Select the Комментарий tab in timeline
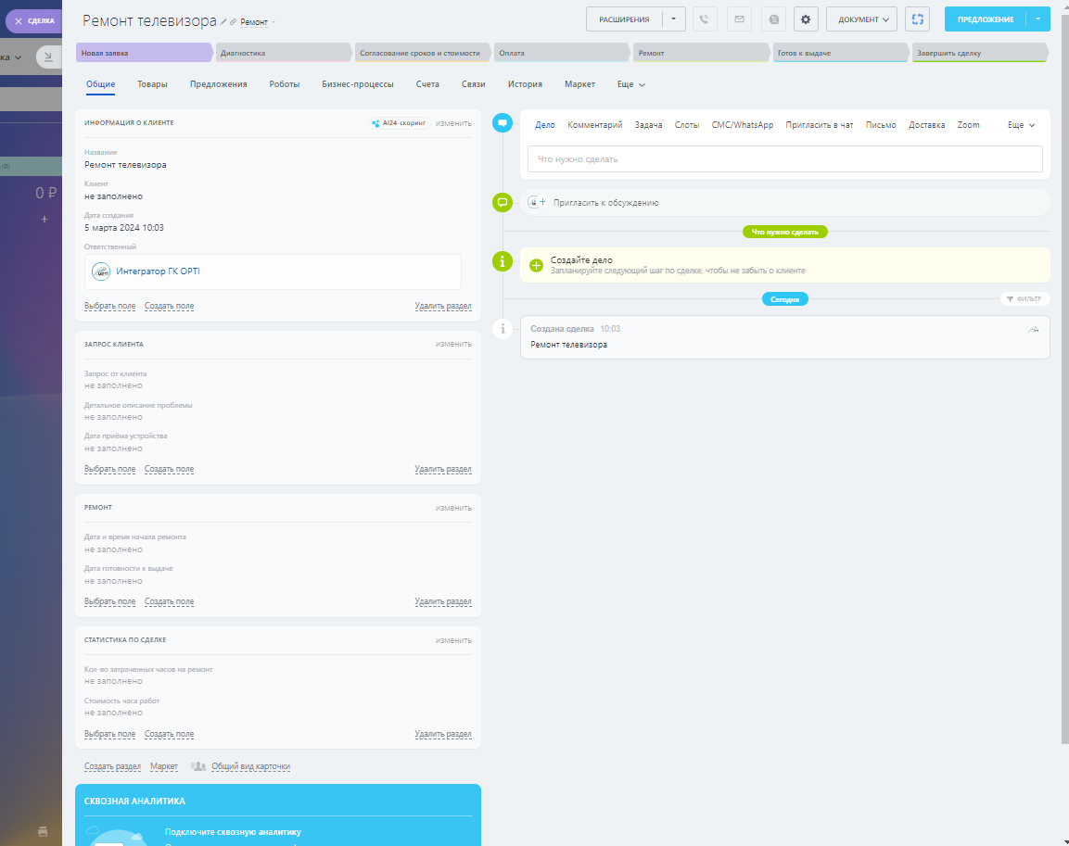Screen dimensions: 1069x846 point(594,125)
